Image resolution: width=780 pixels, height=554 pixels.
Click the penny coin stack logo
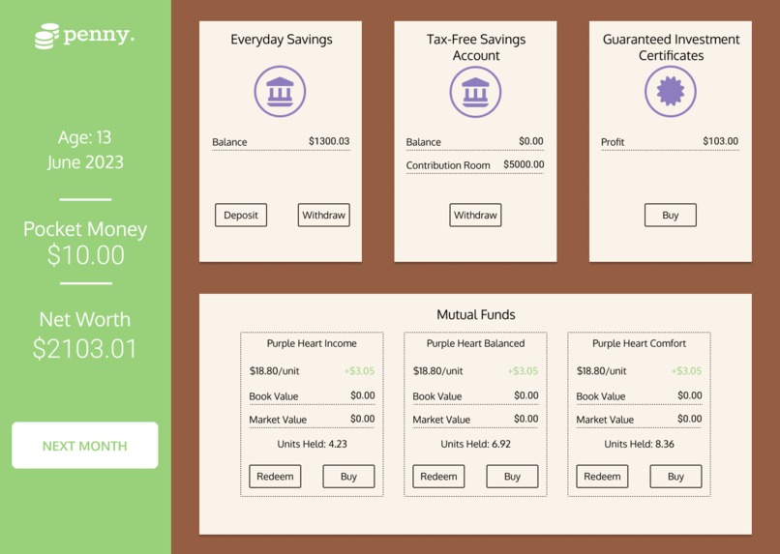coord(46,37)
